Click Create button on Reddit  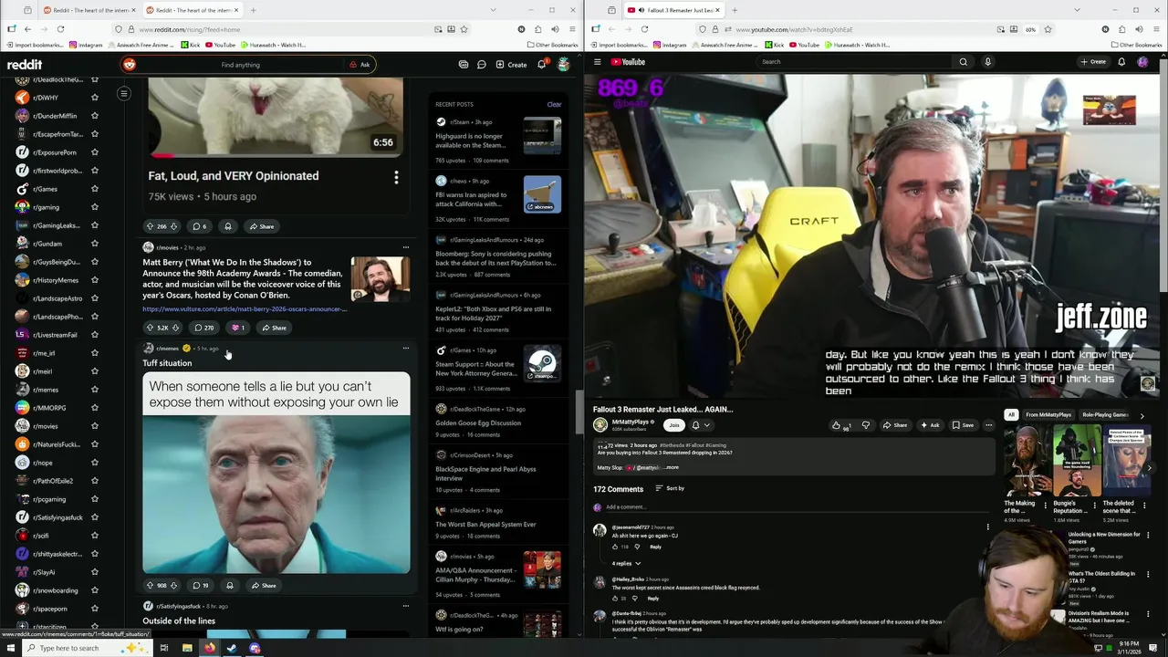pos(511,65)
